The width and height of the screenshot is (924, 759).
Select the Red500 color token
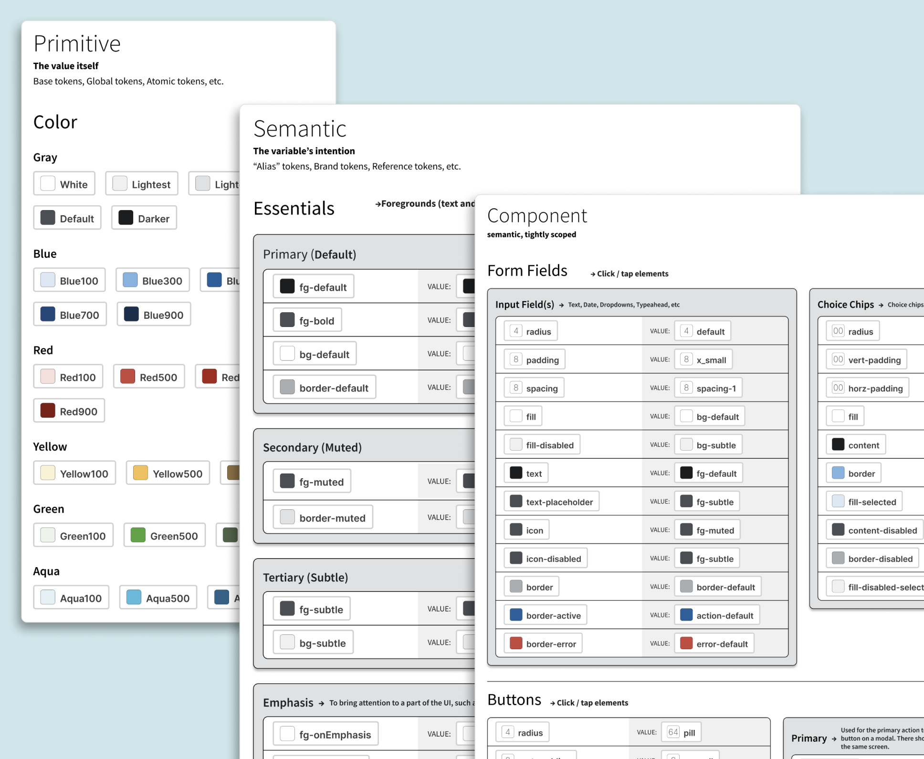pyautogui.click(x=149, y=377)
